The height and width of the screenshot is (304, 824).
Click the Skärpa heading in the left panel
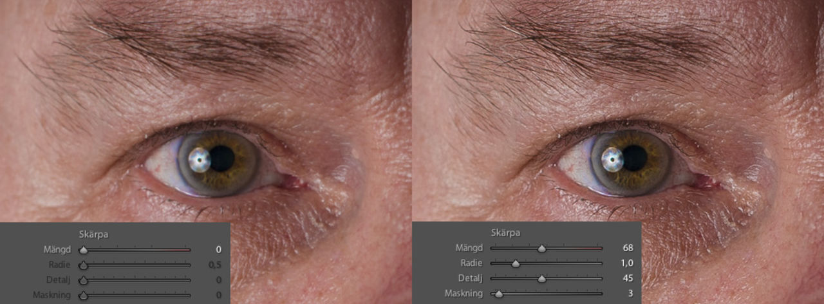[93, 234]
